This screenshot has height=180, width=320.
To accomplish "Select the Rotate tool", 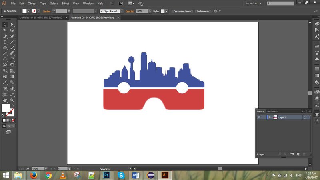I will click(x=5, y=59).
